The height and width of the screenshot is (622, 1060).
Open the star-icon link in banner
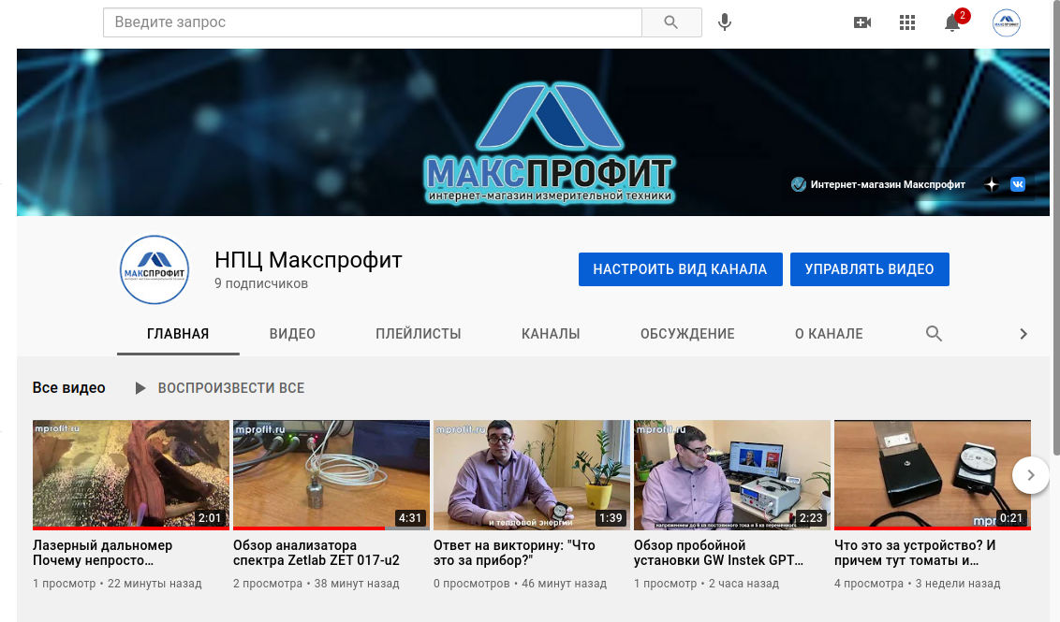click(x=991, y=184)
